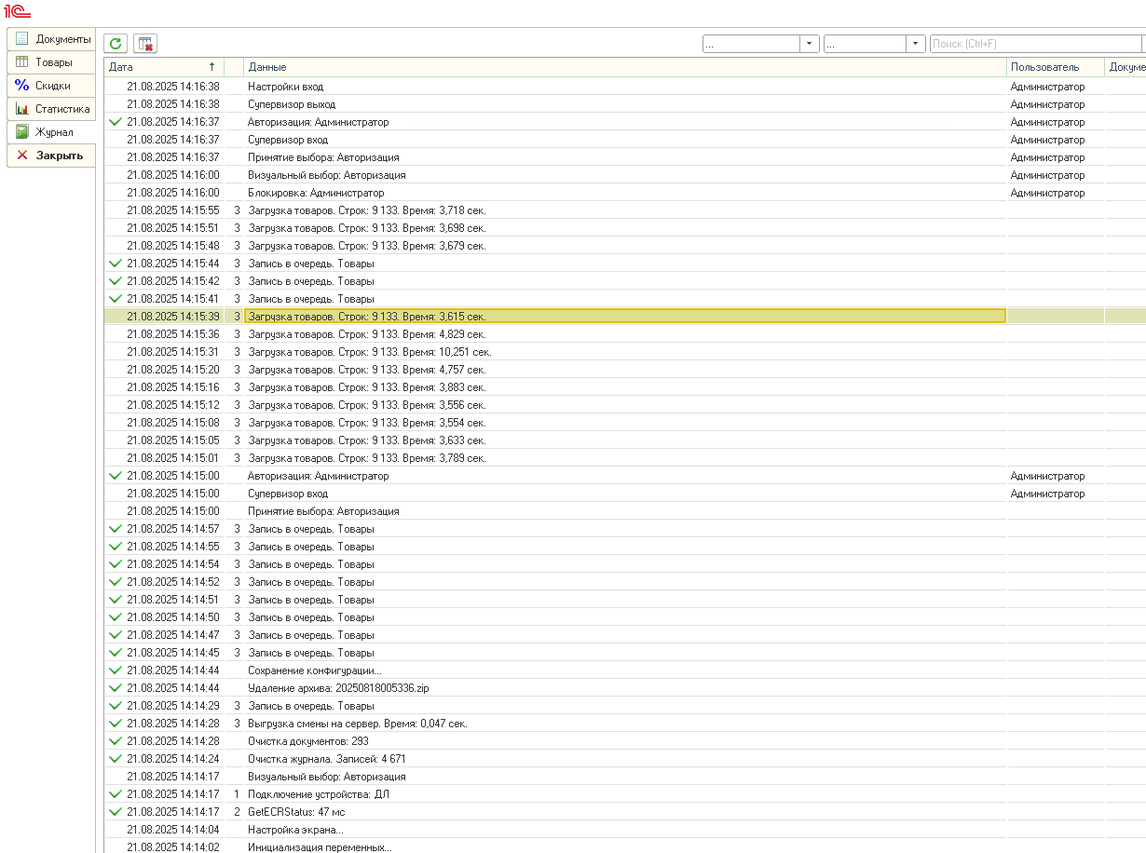Image resolution: width=1146 pixels, height=853 pixels.
Task: Select Визуальный выбор: Авторизация at 14:16:00
Action: point(624,175)
